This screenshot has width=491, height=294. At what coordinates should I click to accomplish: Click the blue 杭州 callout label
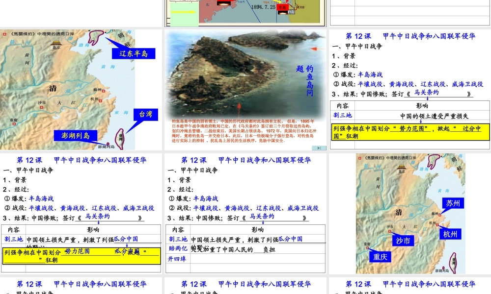(450, 234)
